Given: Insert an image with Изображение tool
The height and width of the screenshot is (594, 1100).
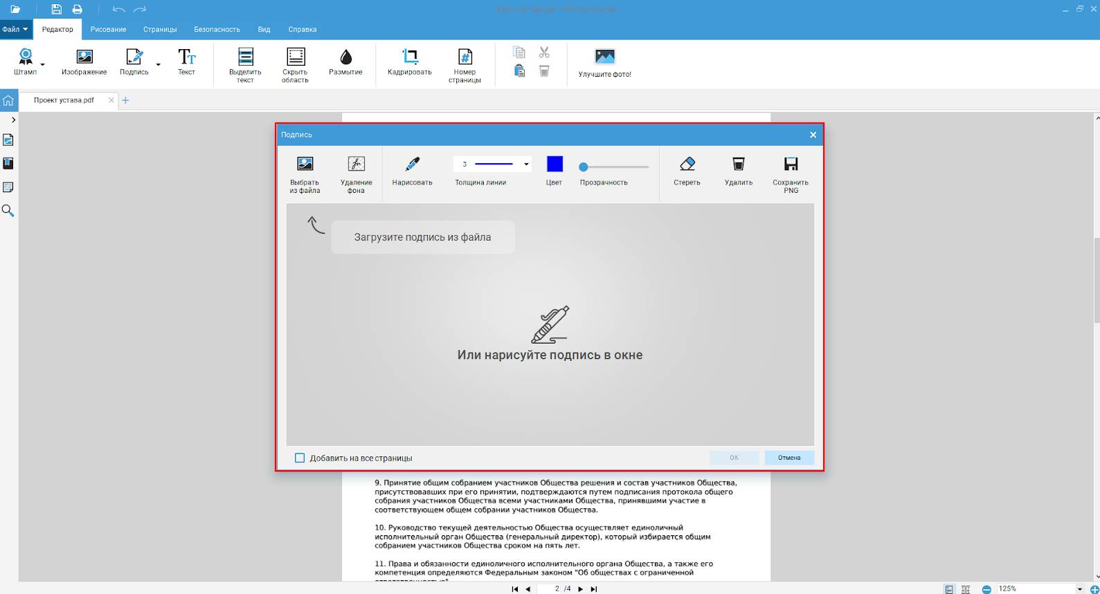Looking at the screenshot, I should pyautogui.click(x=84, y=62).
